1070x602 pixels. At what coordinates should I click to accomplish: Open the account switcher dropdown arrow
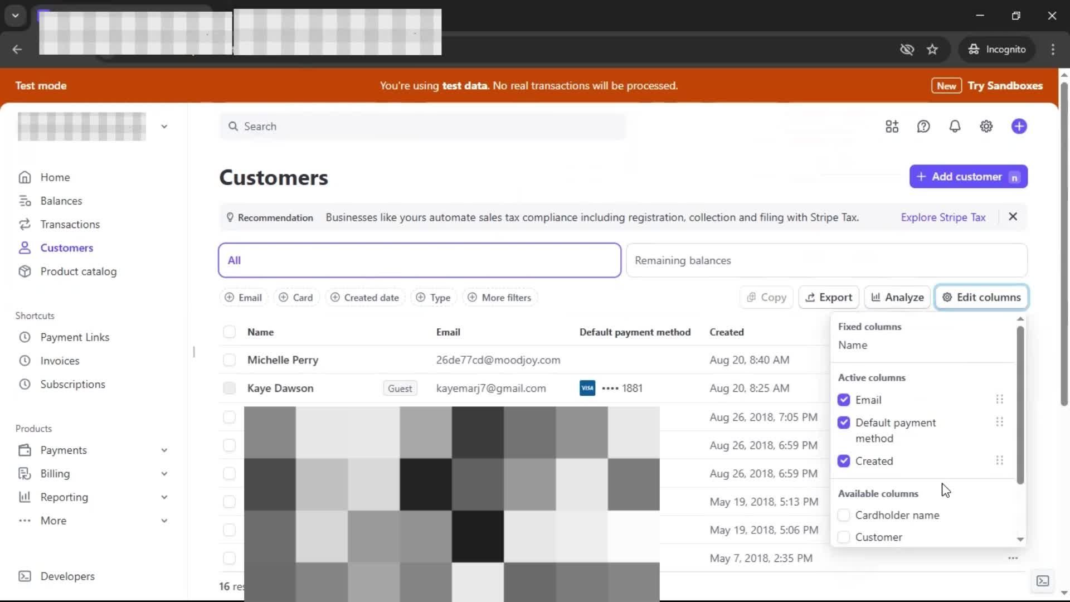(x=164, y=127)
